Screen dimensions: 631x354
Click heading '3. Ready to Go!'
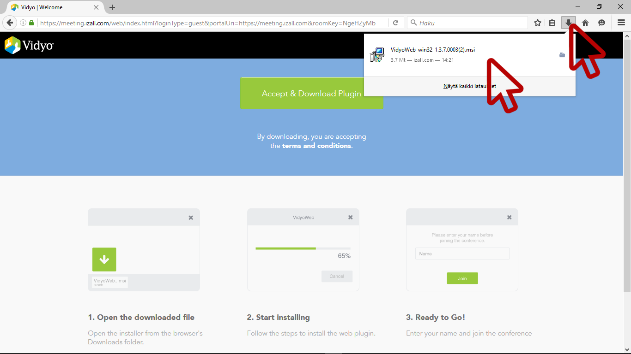point(436,317)
